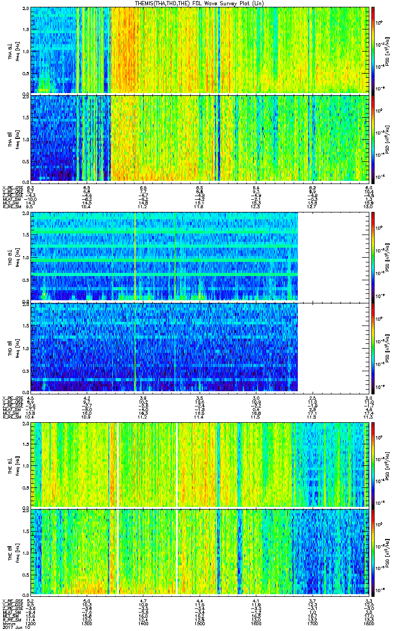Click the '1800' time tick label

coord(368,623)
